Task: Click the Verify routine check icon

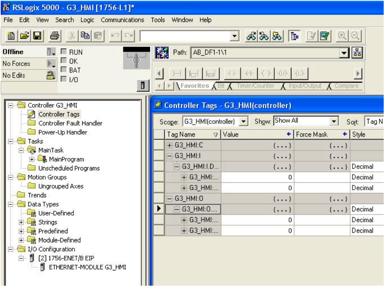Action: tap(312, 36)
